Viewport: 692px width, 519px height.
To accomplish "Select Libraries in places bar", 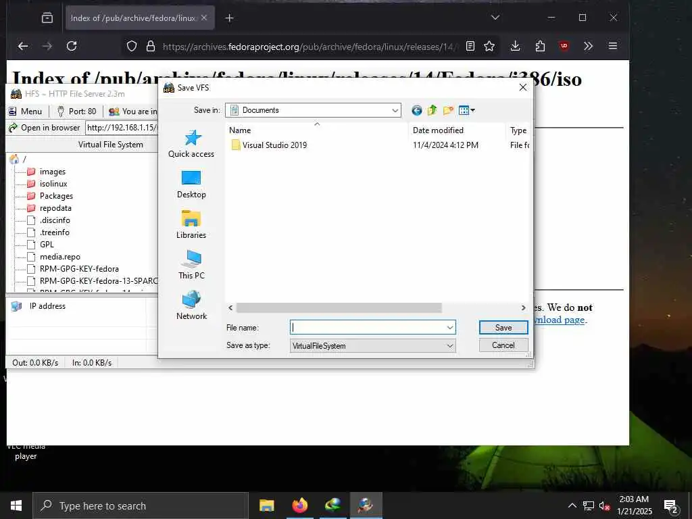I will tap(191, 225).
